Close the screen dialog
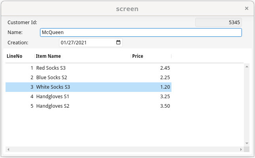This screenshot has height=158, width=255. [x=247, y=8]
